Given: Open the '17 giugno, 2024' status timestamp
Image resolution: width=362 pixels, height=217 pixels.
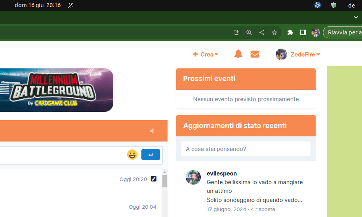Looking at the screenshot, I should [x=227, y=209].
